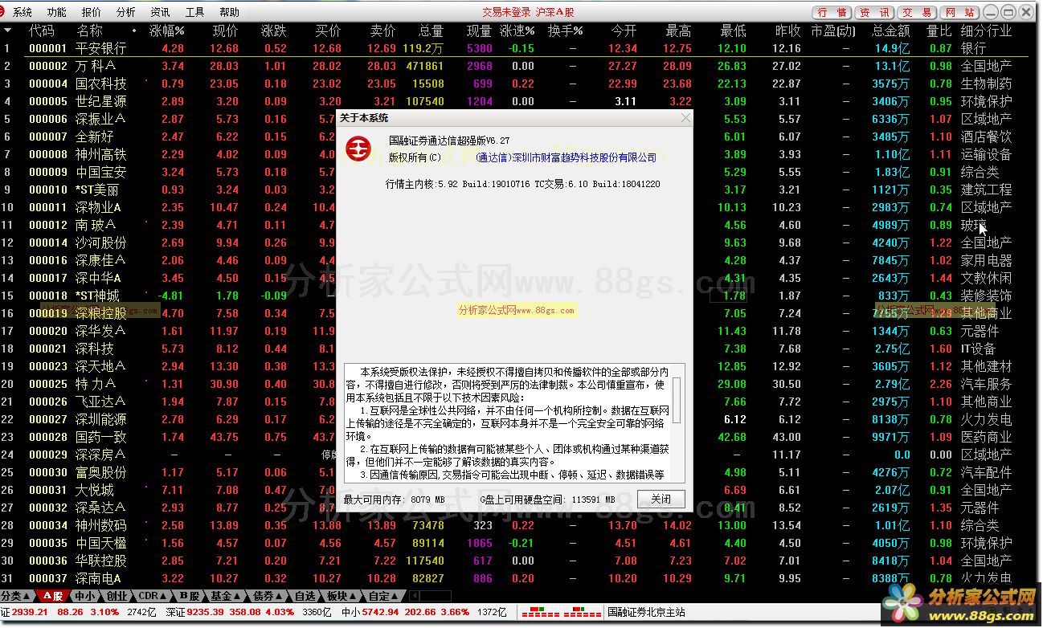Viewport: 1043px width, 628px height.
Task: Select the 国农科技 stock name
Action: pyautogui.click(x=101, y=84)
